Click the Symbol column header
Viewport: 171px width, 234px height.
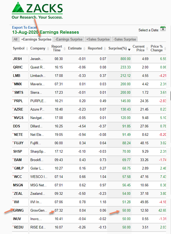coord(19,48)
